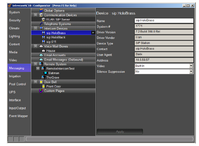199x146 pixels.
Task: Collapse the Communication Devices tree node
Action: tap(35, 15)
